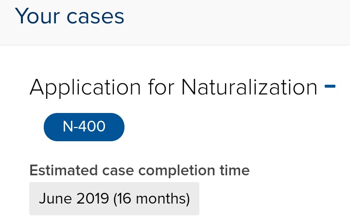Click the June 2019 (16 months) estimate box

pos(114,199)
